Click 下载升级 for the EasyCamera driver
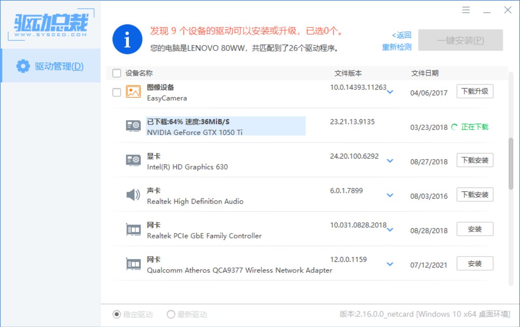This screenshot has height=327, width=520. [475, 91]
